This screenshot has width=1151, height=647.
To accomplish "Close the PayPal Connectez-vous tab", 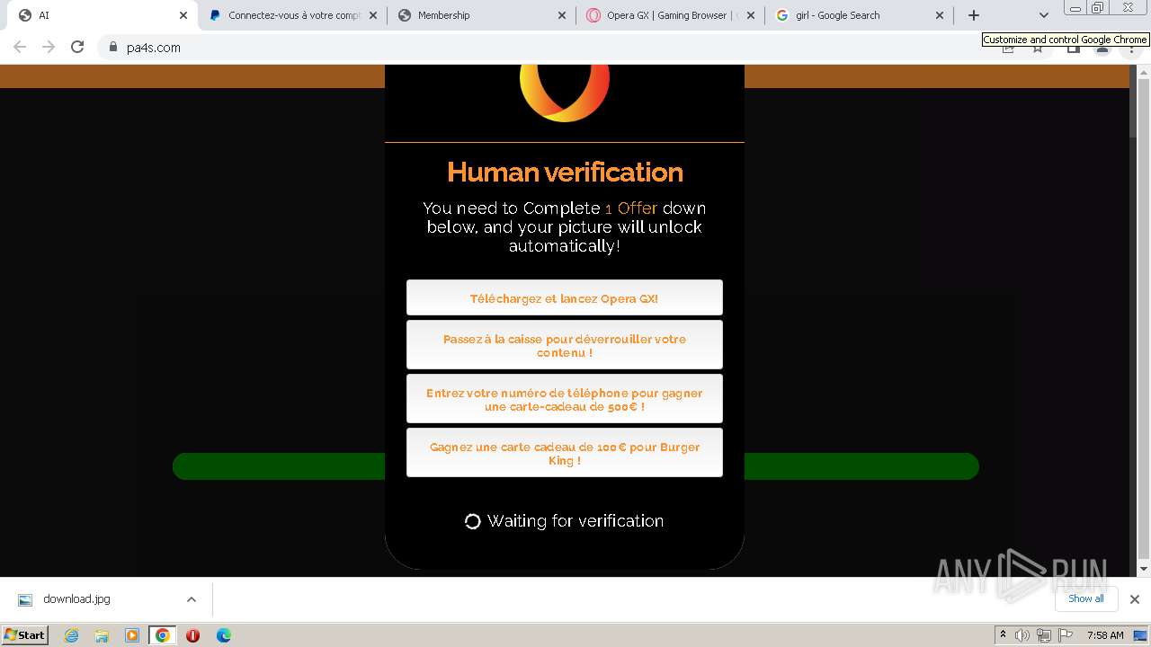I will coord(373,15).
